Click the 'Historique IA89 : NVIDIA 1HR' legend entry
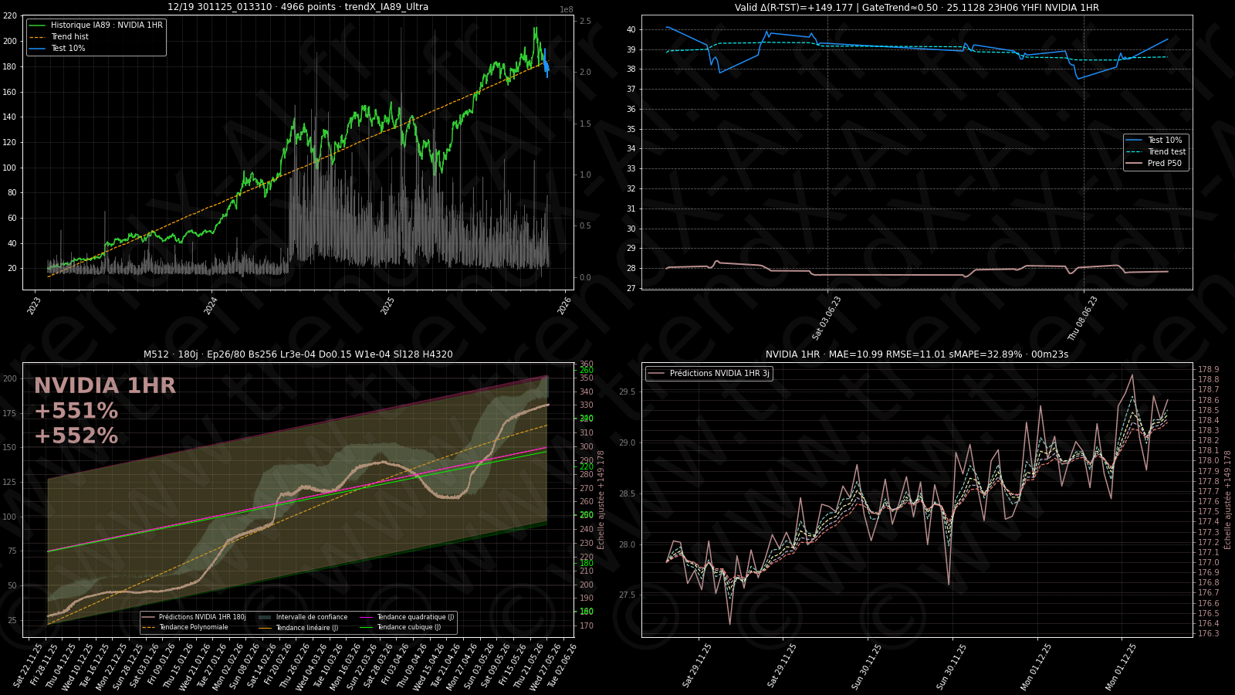Screen dimensions: 1235x695 coord(107,25)
